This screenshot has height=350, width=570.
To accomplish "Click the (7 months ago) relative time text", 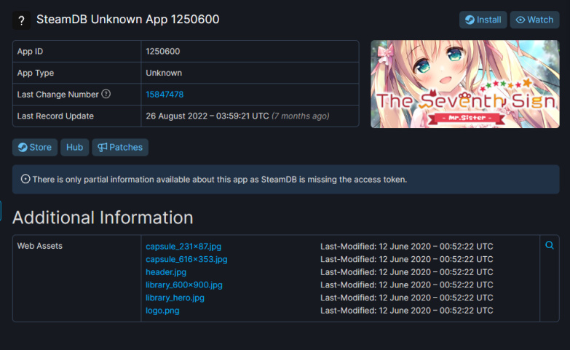I will [301, 116].
